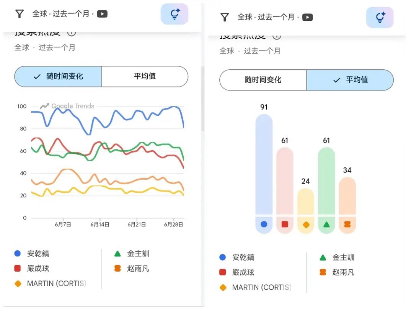Click the orange legend icon for 赵雨凡, left panel
The height and width of the screenshot is (310, 406).
[x=117, y=268]
